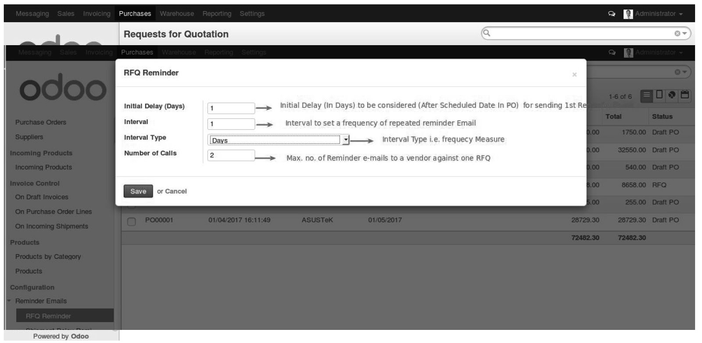Select RFQ Reminder item in the sidebar
This screenshot has height=343, width=702.
click(x=64, y=316)
